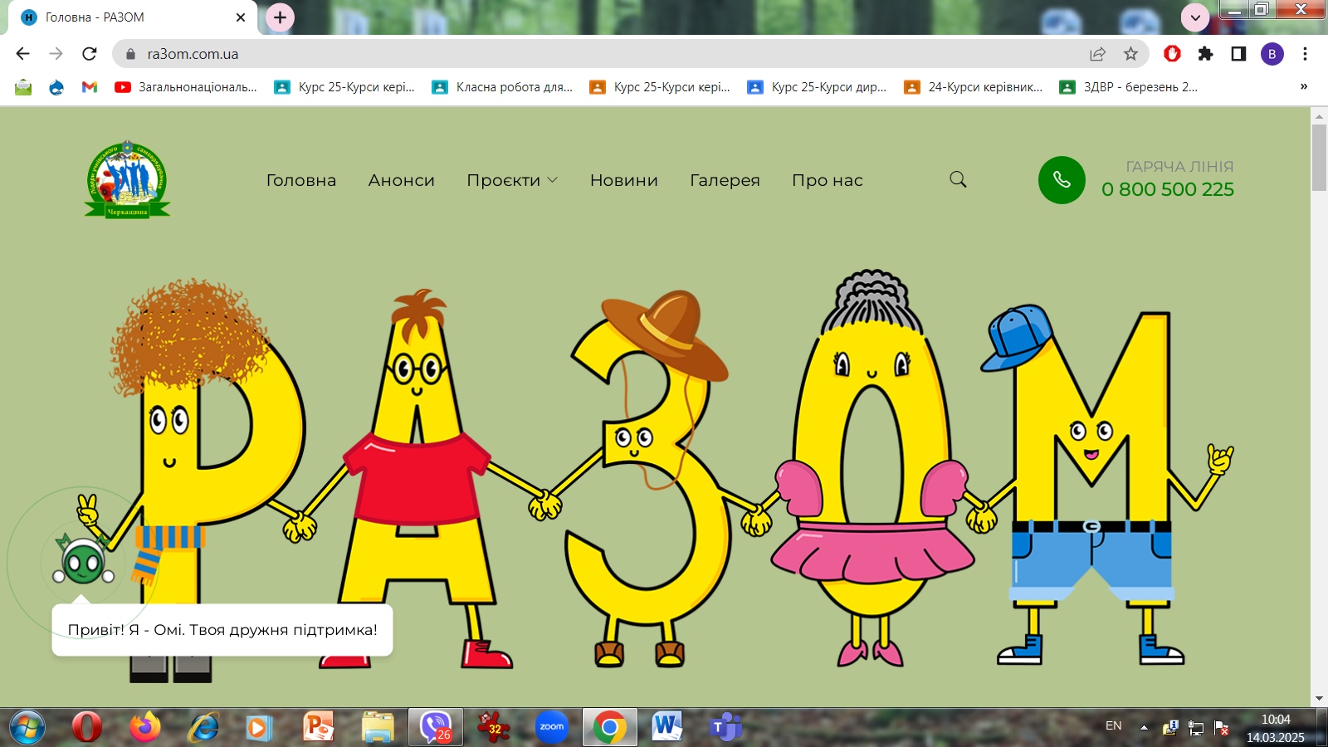Open the tab search dropdown arrow

tap(1195, 17)
